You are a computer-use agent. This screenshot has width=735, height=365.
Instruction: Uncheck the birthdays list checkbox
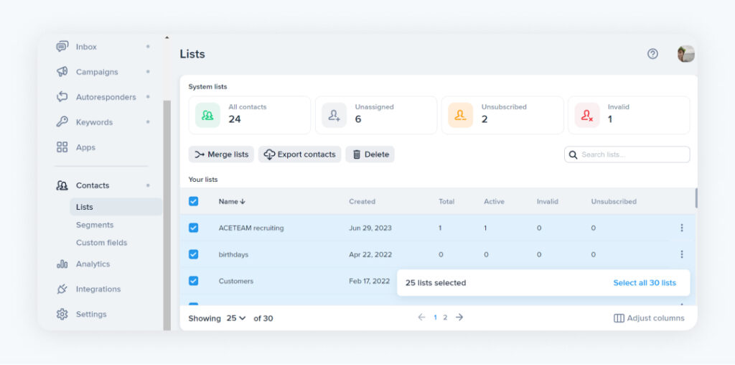[193, 254]
